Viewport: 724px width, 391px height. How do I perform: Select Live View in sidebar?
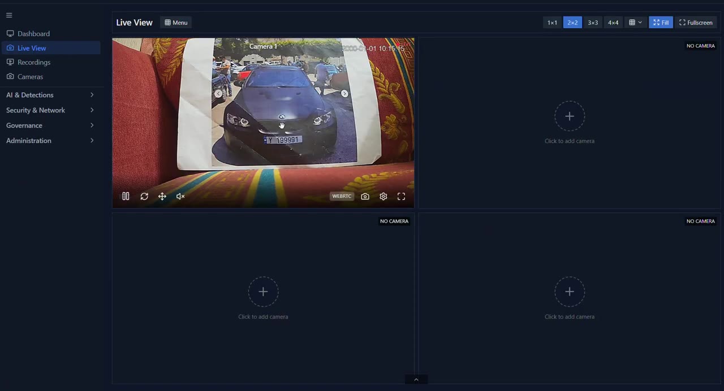click(51, 48)
